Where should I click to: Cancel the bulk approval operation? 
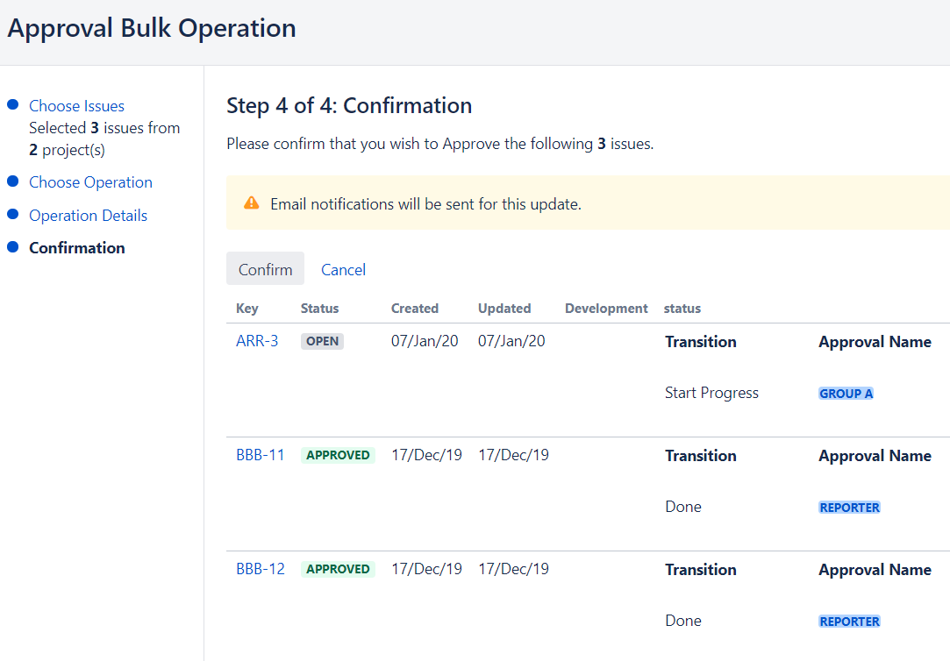point(343,269)
